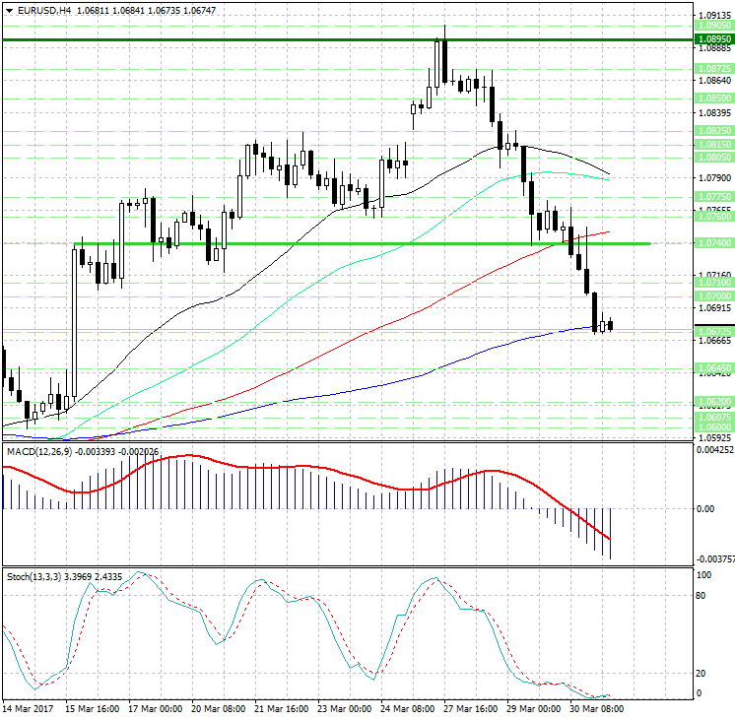
Task: Click the 1.07750 price level label
Action: point(714,197)
